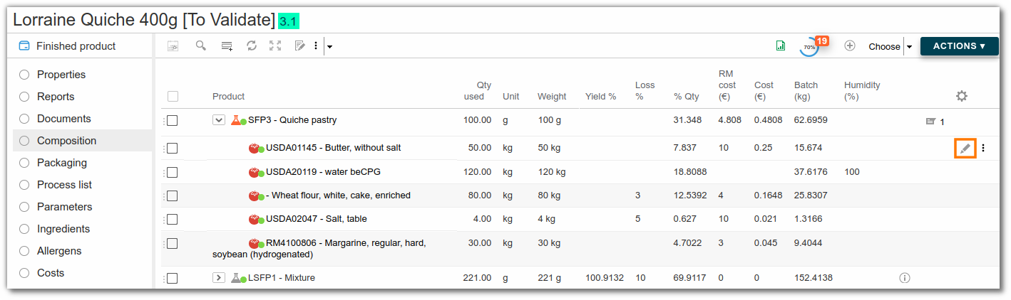Click the magnifier search icon in toolbar
The image size is (1011, 300).
(x=201, y=45)
